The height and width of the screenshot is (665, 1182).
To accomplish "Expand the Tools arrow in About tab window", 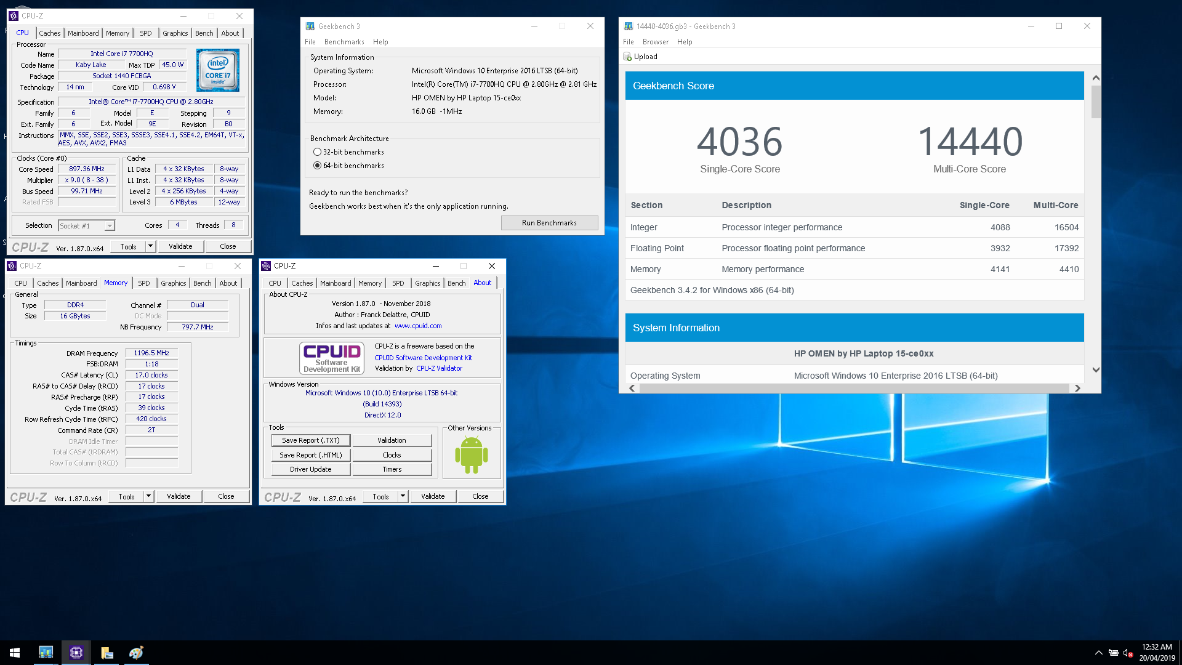I will point(403,496).
